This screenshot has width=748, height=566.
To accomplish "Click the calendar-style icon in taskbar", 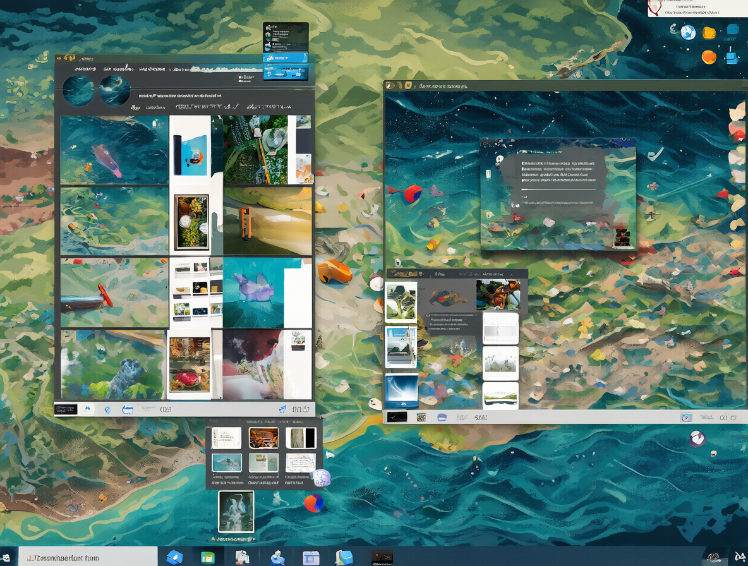I will (311, 557).
